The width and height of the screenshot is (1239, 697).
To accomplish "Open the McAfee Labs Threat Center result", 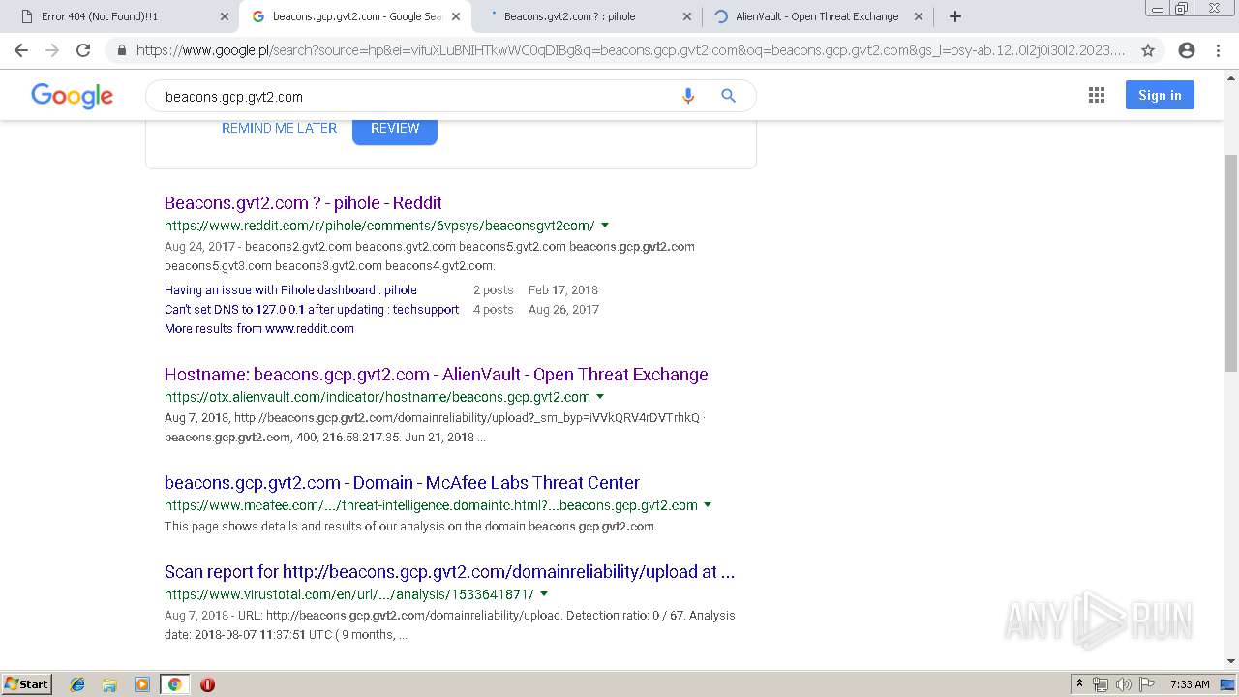I will point(402,482).
